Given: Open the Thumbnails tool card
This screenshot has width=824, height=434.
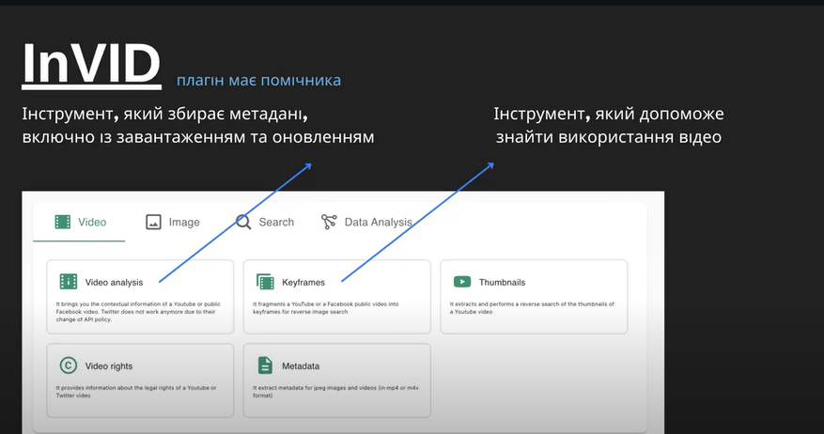Looking at the screenshot, I should [534, 296].
